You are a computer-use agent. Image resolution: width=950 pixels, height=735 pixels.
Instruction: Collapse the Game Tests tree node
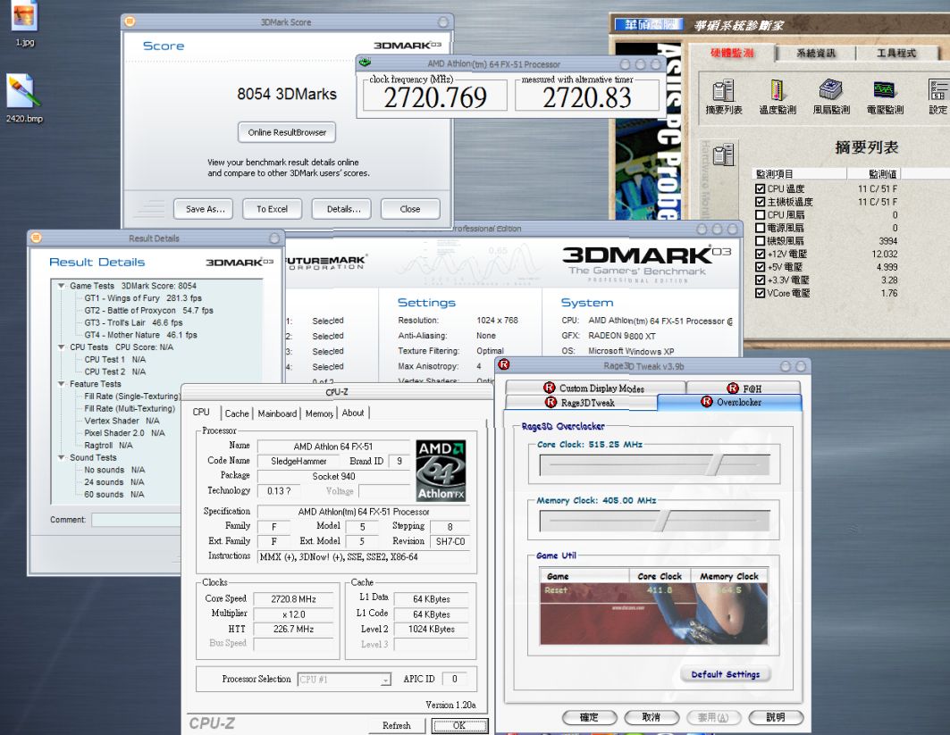61,286
